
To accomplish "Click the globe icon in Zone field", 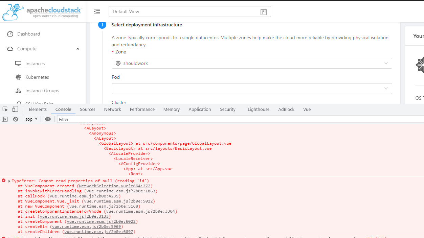I will (118, 63).
